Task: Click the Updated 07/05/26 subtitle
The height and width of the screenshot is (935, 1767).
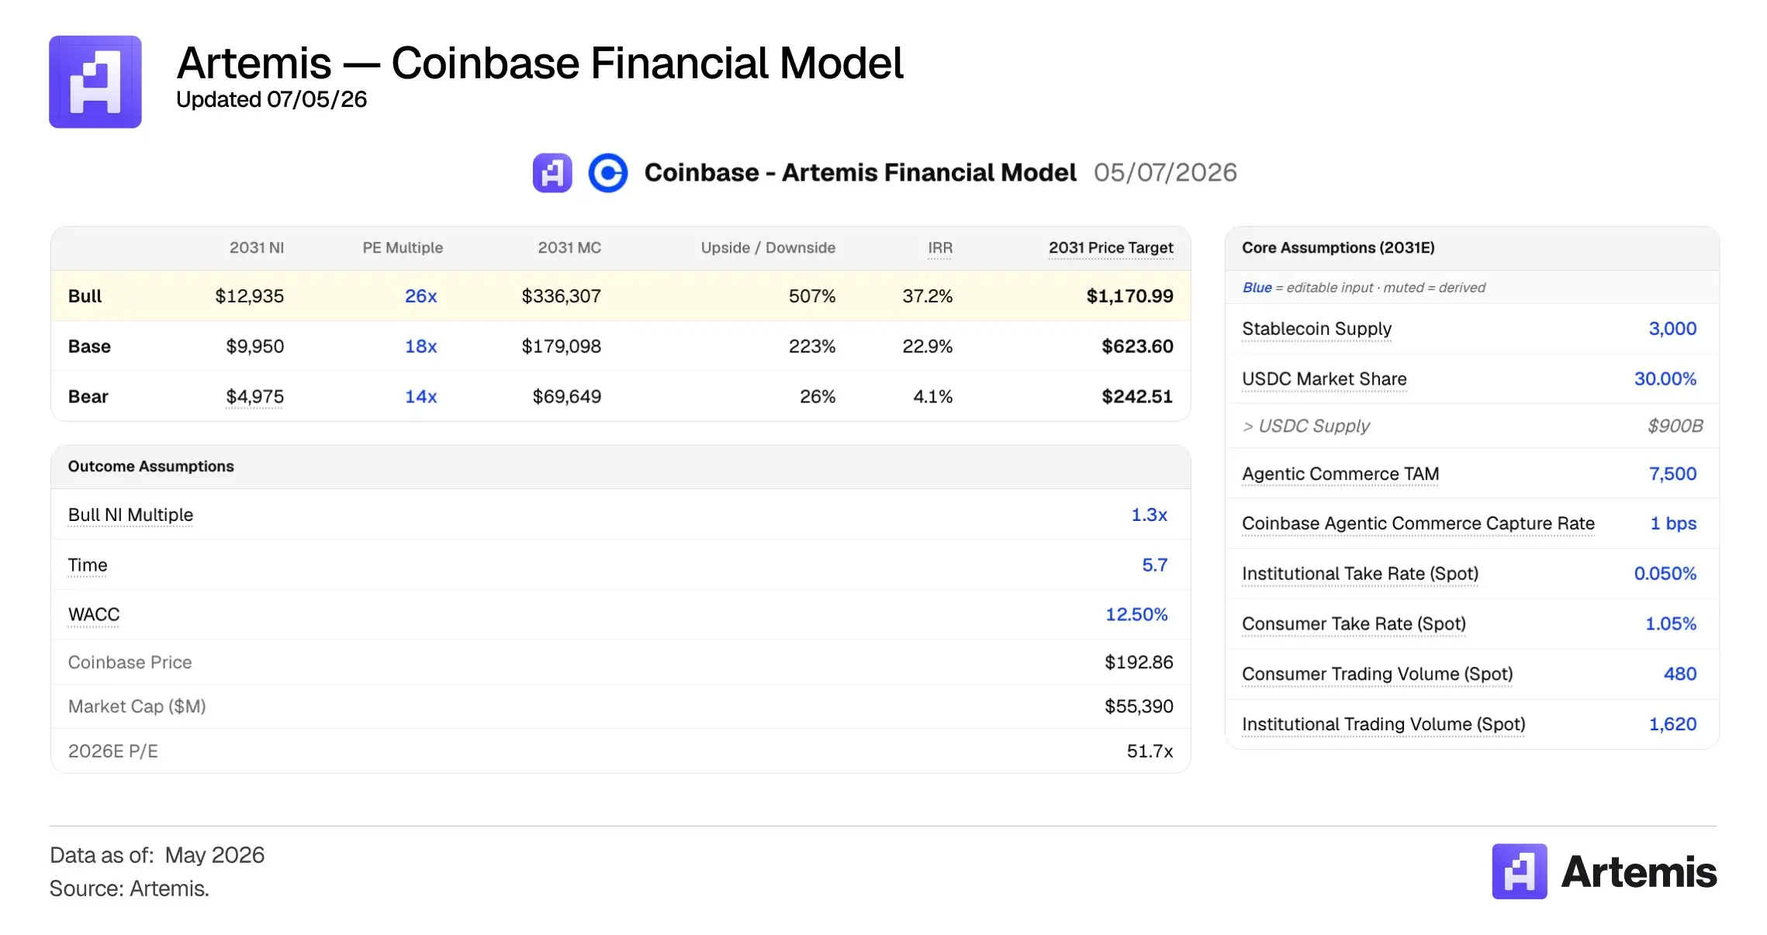Action: (271, 100)
